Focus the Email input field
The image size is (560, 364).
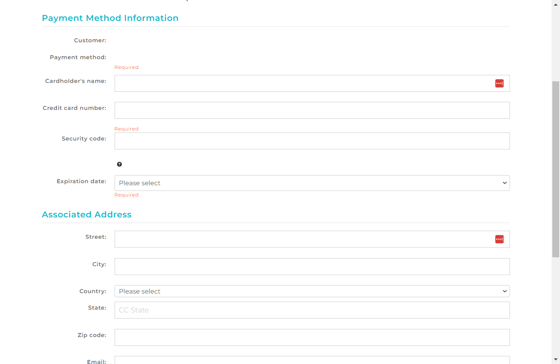(x=312, y=360)
